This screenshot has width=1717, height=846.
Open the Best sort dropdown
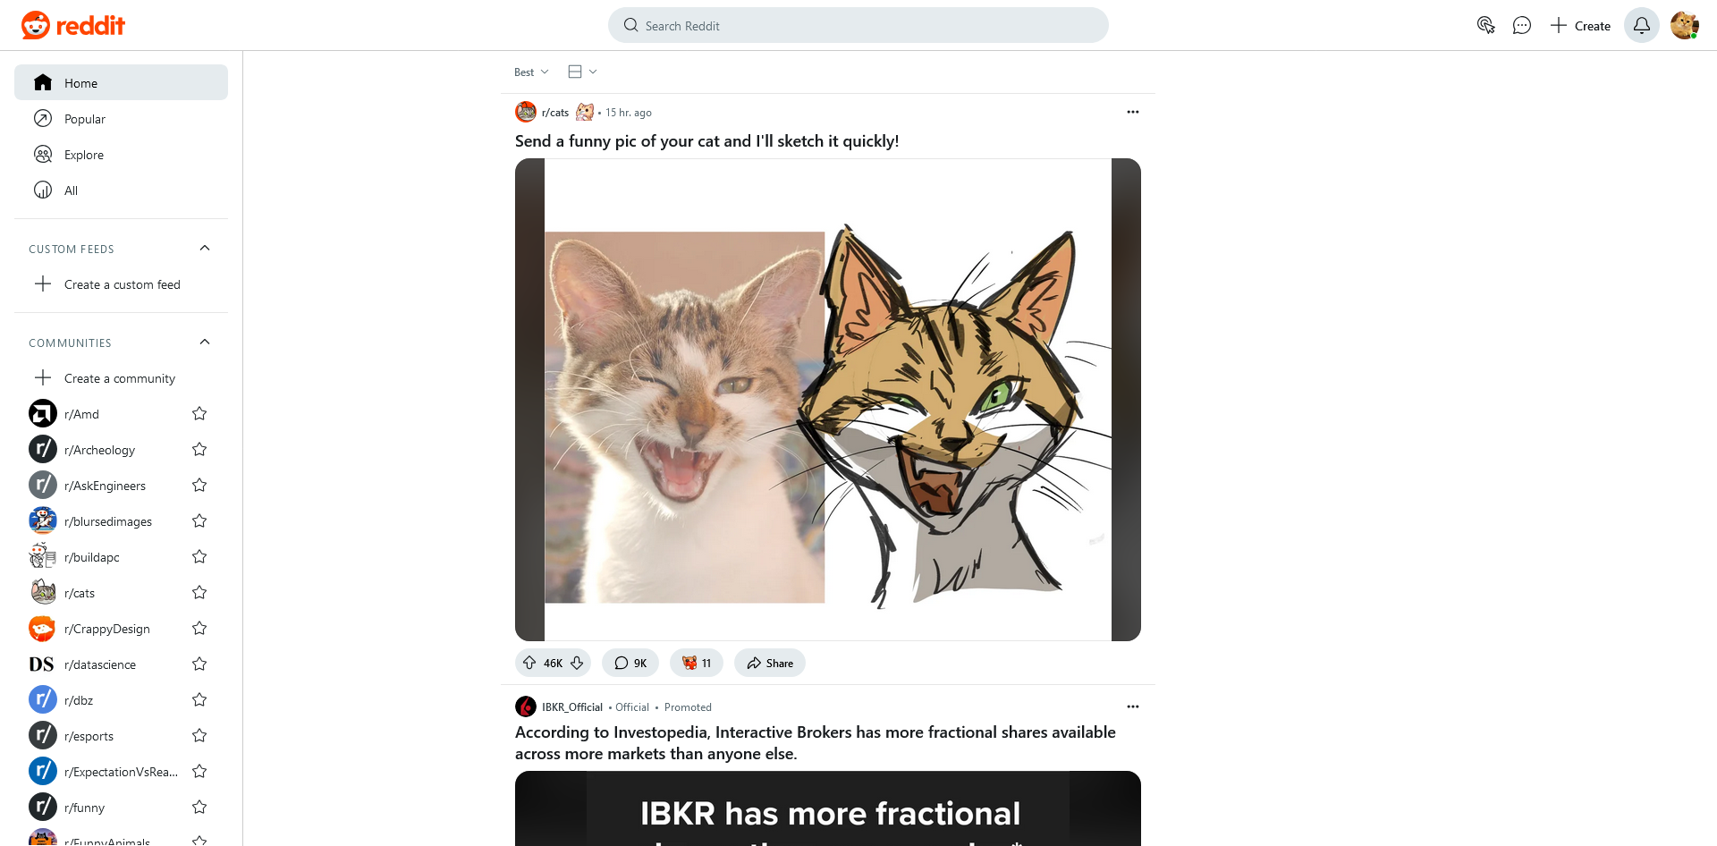coord(531,72)
